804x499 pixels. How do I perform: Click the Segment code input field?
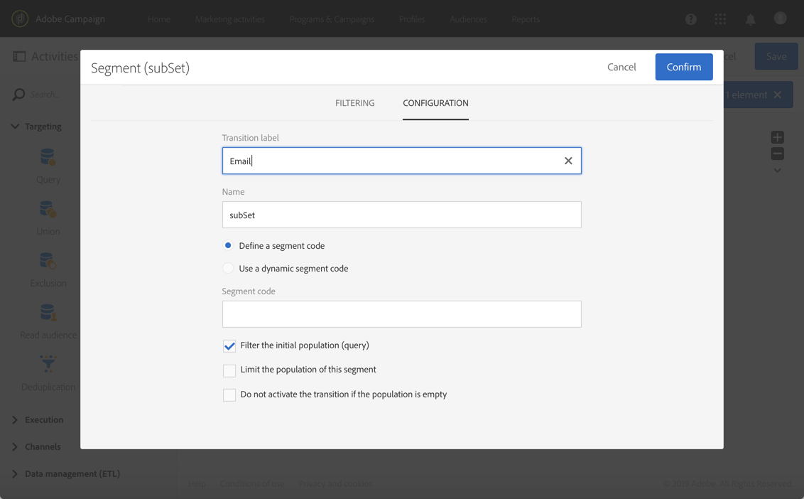[401, 314]
